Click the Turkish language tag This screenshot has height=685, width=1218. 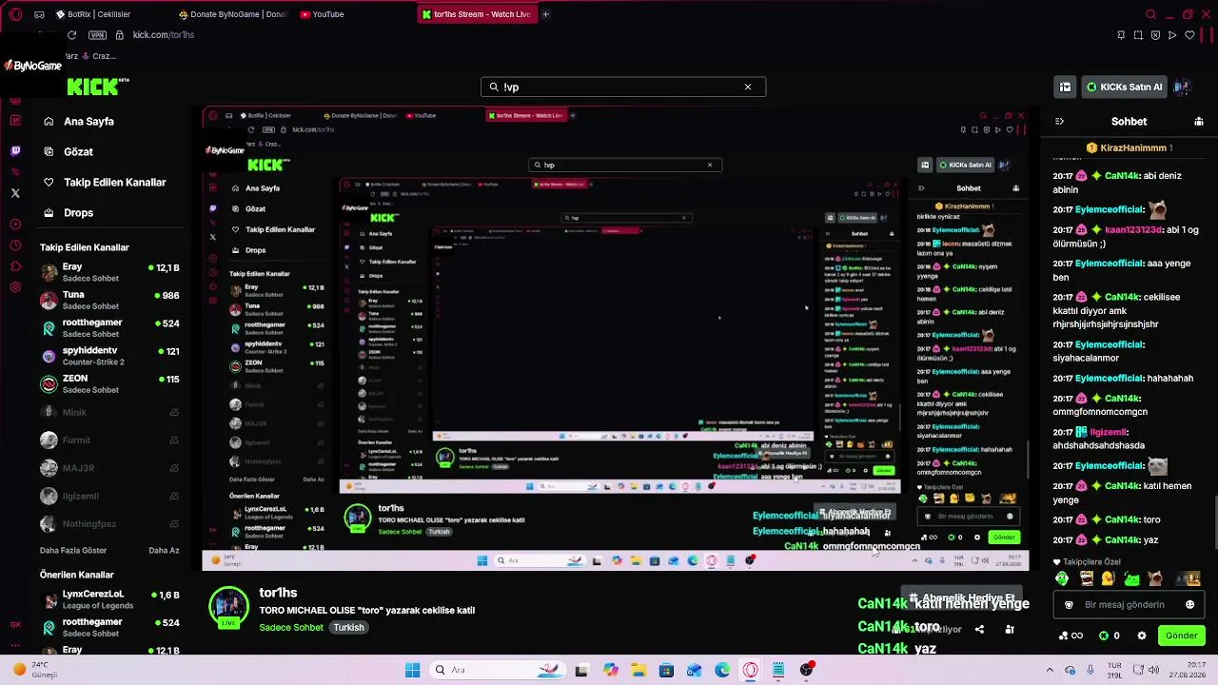[x=348, y=627]
